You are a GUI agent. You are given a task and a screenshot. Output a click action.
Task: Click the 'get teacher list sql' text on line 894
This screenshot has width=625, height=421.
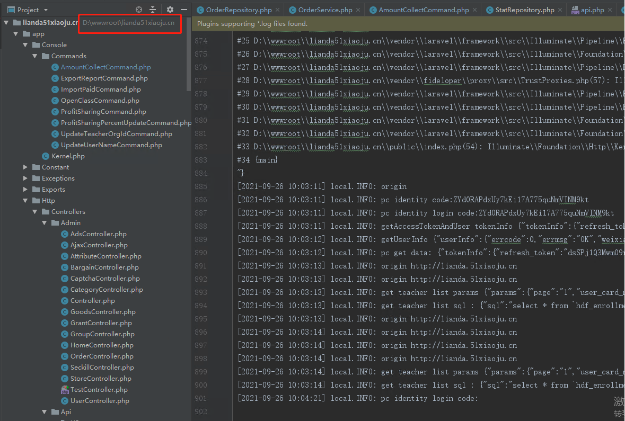[x=424, y=306]
